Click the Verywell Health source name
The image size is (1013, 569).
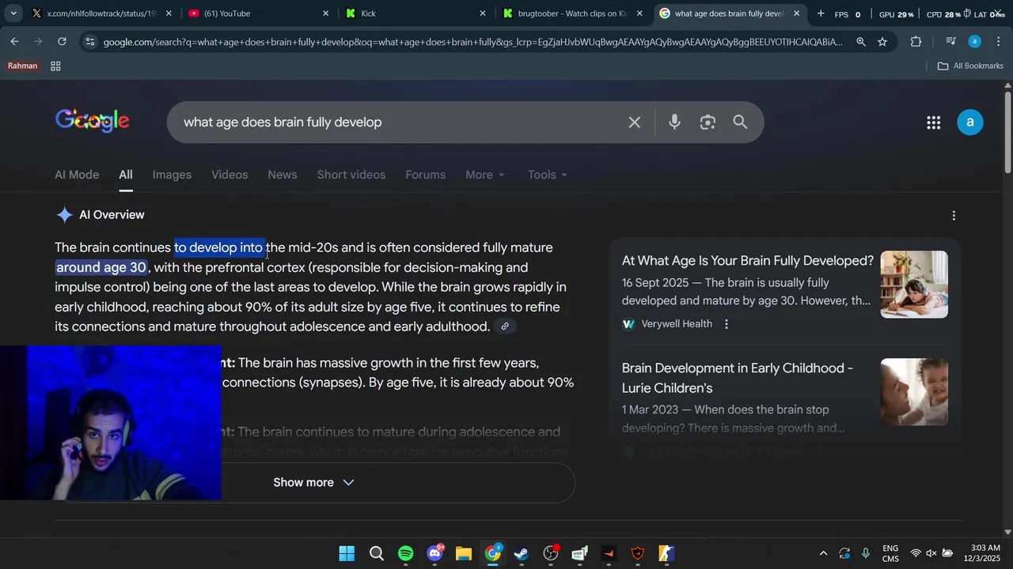pos(677,324)
